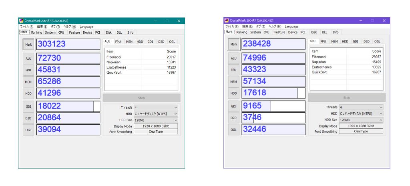Click Fibonacci row score 29017 in left window
Screen dimensions: 410x186
(171, 57)
